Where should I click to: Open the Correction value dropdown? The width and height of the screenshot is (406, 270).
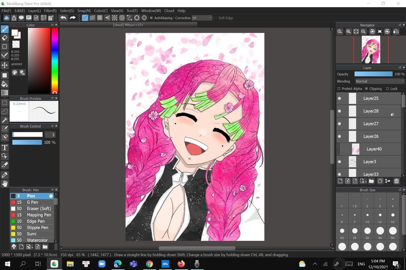point(202,18)
